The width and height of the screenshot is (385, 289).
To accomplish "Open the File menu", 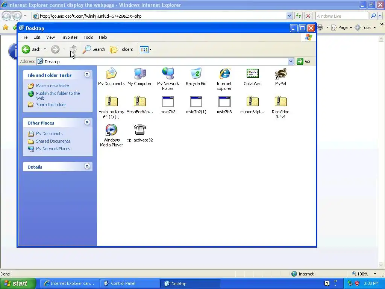I will [24, 37].
